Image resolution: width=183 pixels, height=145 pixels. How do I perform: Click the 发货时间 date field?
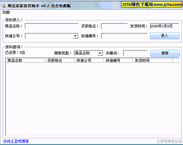click(x=164, y=26)
